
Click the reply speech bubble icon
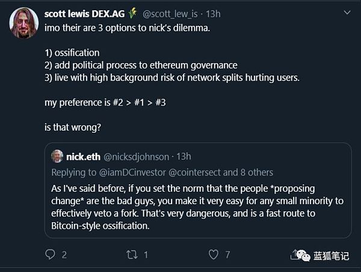(x=50, y=255)
